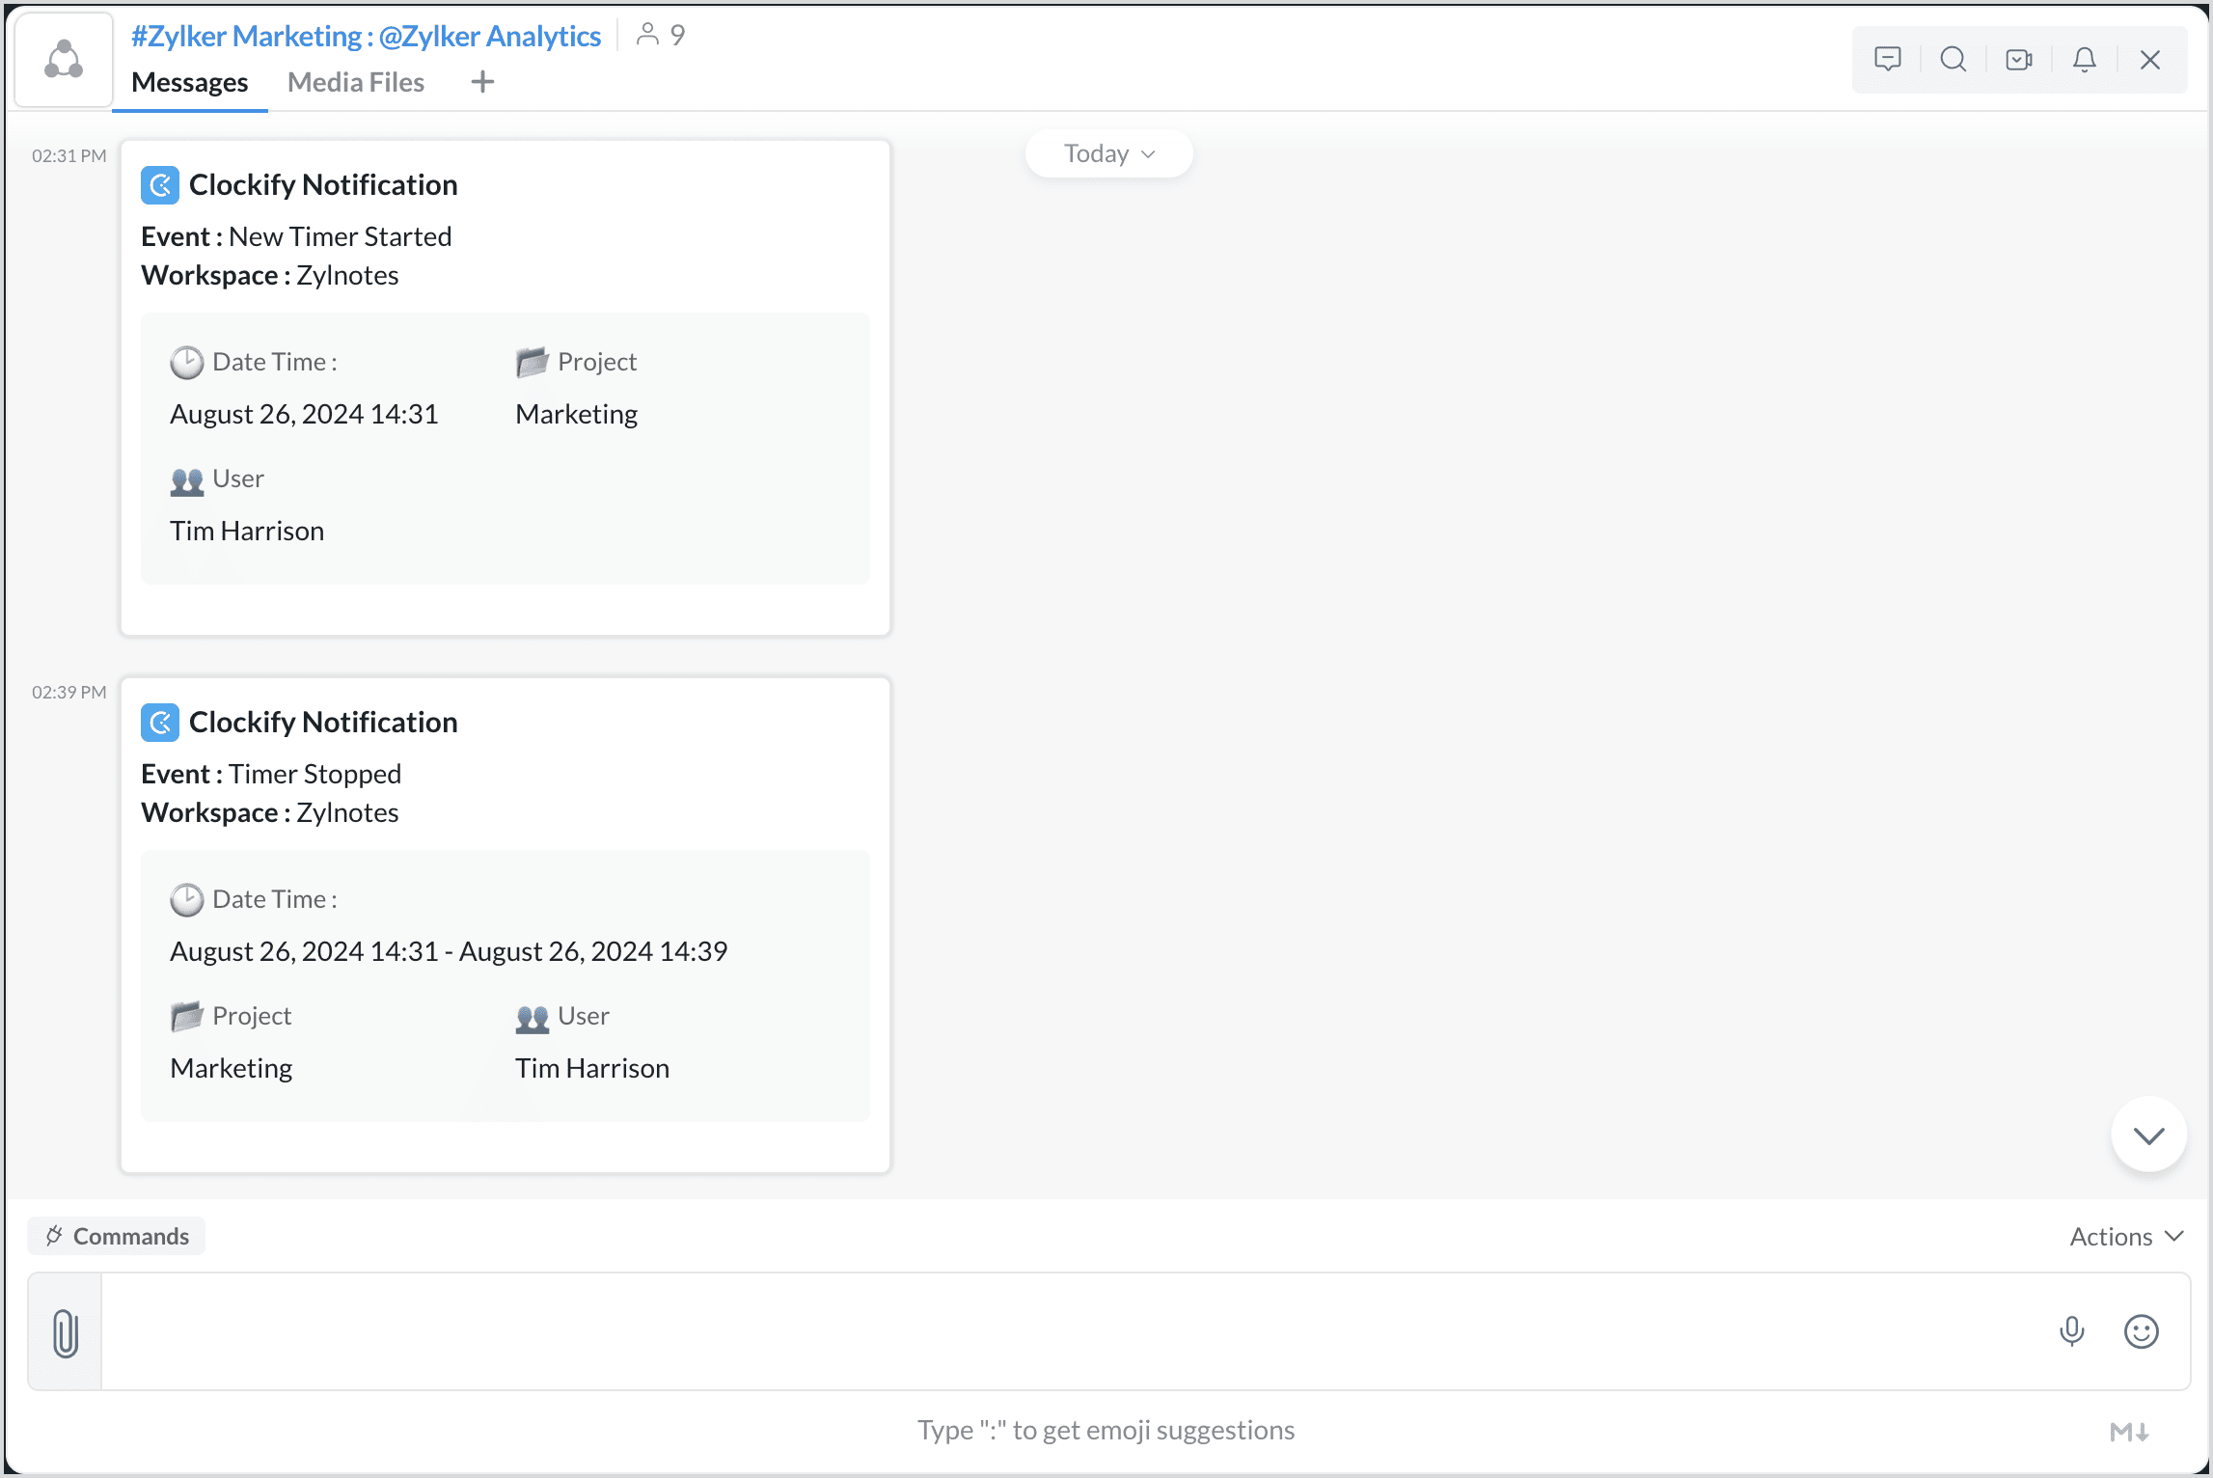Click the paperclip attachment icon
This screenshot has width=2213, height=1478.
coord(65,1332)
